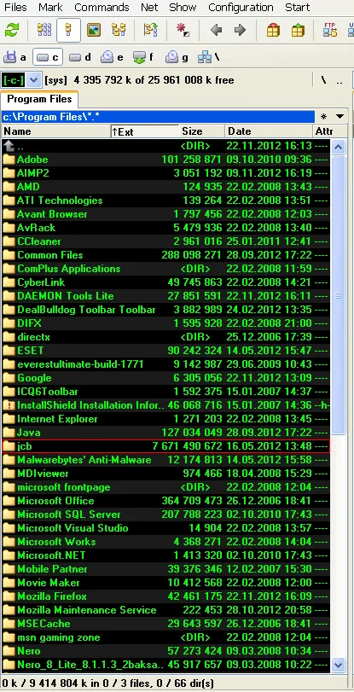Click the unpack files box icon
The width and height of the screenshot is (354, 692).
tap(298, 30)
